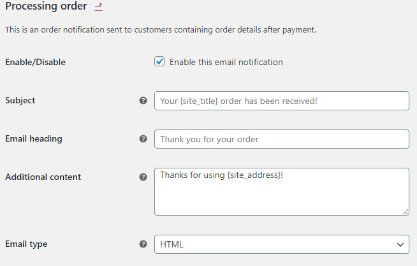Click the Processing order heading
This screenshot has height=266, width=417.
[x=46, y=6]
